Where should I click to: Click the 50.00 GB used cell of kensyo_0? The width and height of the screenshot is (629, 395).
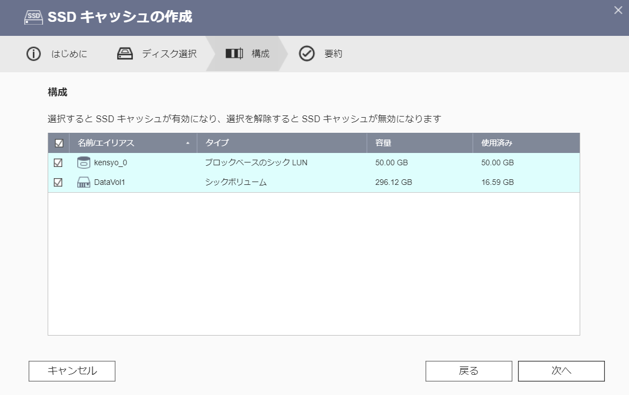pos(497,162)
